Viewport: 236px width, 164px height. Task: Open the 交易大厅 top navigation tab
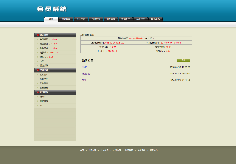[x=125, y=19]
